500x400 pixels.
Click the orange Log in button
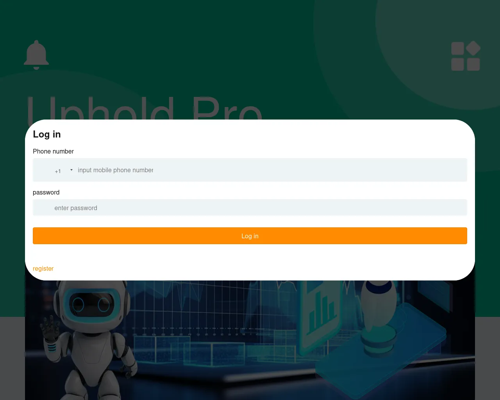pyautogui.click(x=250, y=236)
